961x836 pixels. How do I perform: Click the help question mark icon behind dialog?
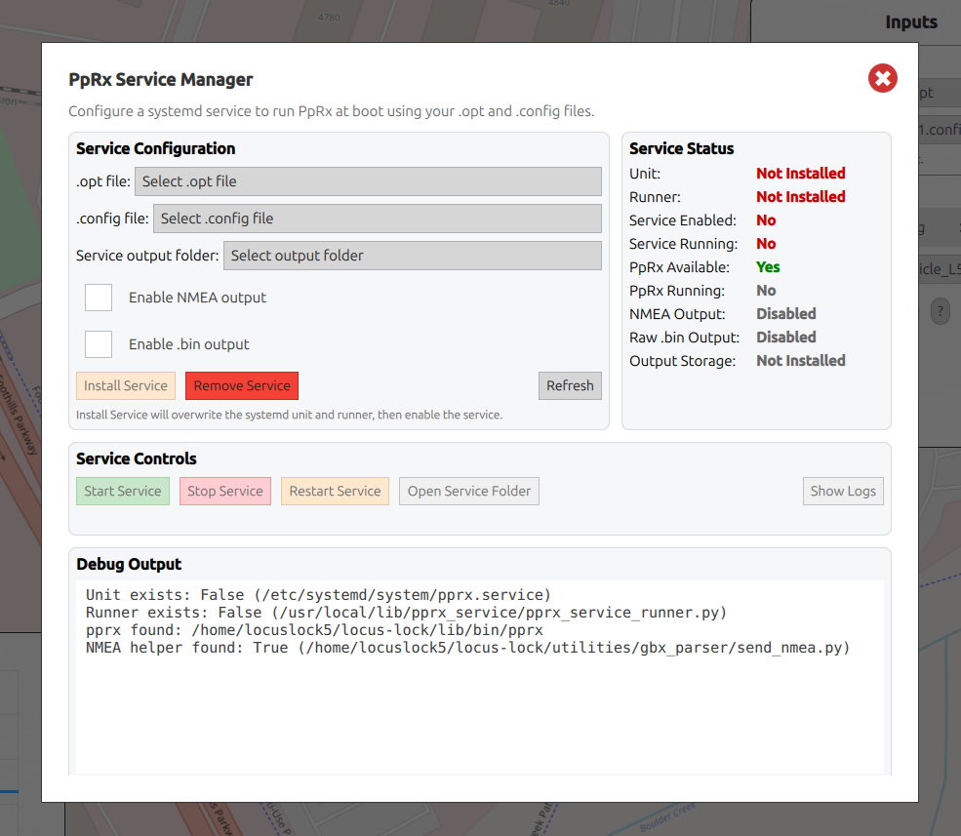coord(941,311)
